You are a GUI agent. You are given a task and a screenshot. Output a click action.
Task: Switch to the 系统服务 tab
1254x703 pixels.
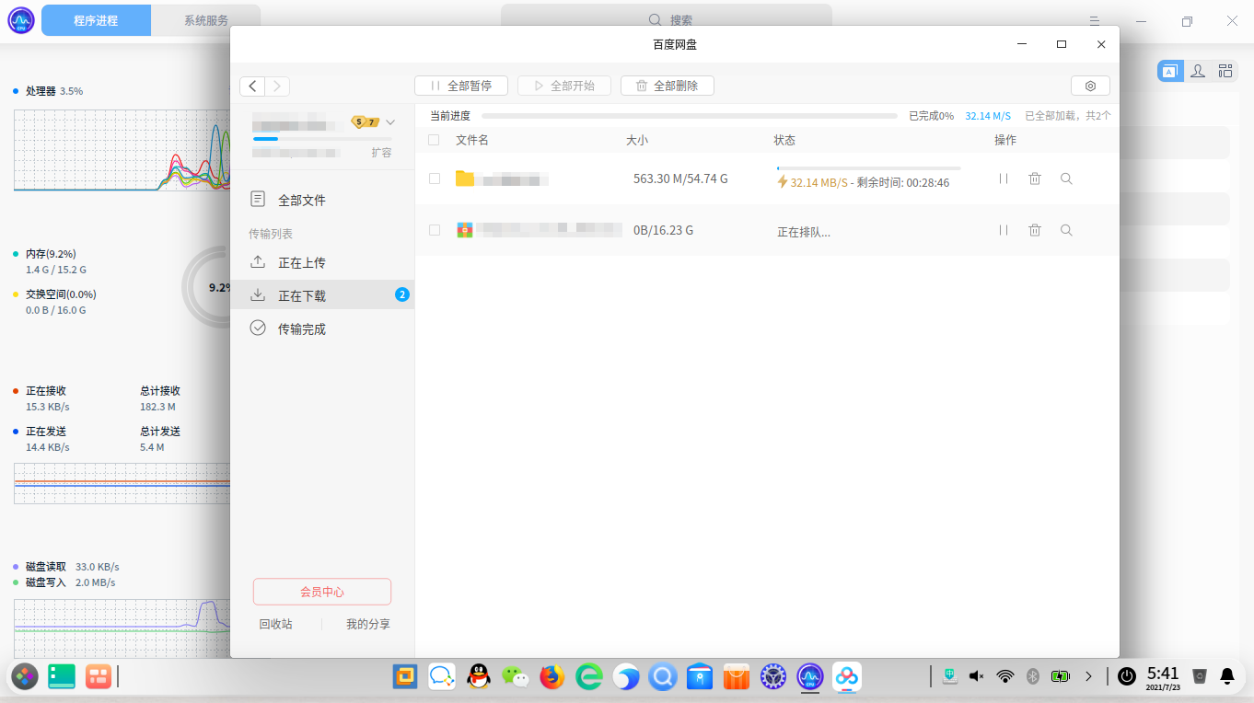[206, 20]
